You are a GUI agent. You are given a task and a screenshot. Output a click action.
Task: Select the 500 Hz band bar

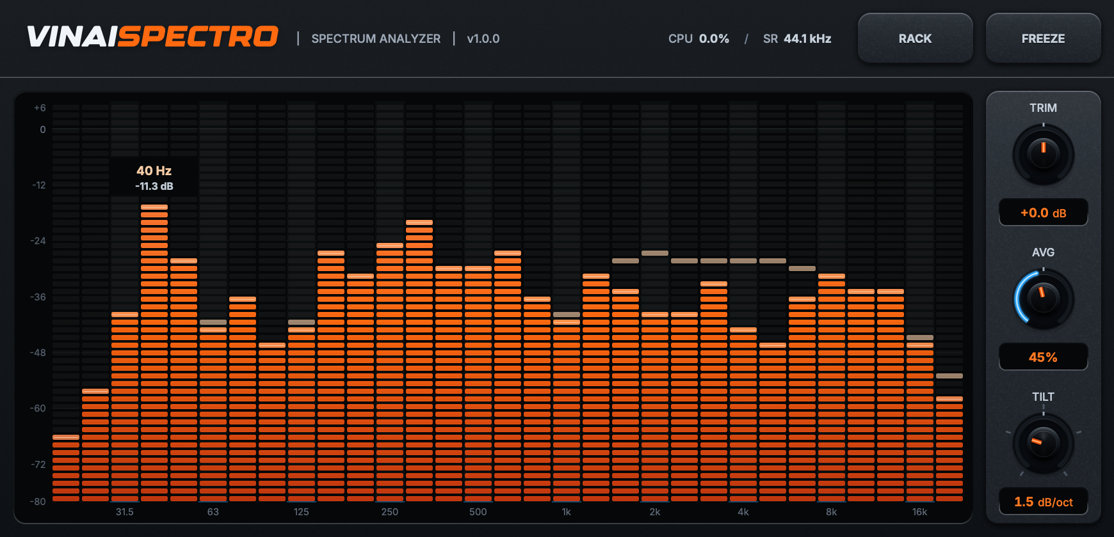click(x=478, y=384)
